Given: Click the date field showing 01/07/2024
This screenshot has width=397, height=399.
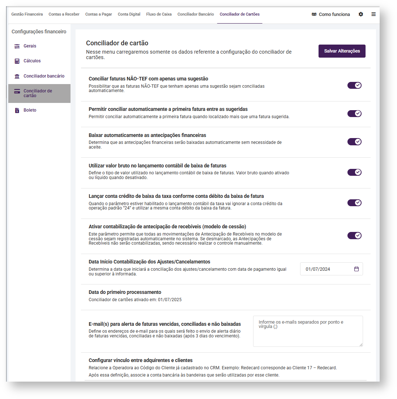Looking at the screenshot, I should pyautogui.click(x=331, y=269).
